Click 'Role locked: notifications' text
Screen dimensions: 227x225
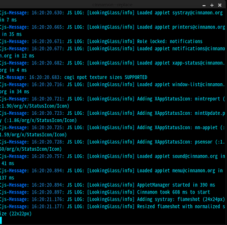(x=170, y=41)
